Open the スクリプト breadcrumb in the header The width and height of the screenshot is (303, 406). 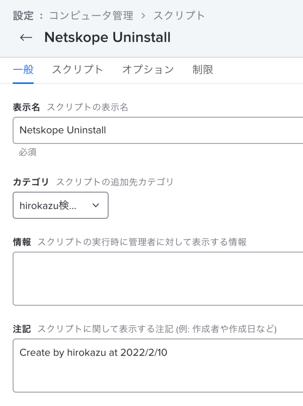179,15
